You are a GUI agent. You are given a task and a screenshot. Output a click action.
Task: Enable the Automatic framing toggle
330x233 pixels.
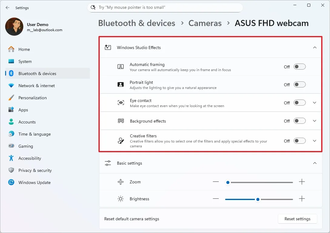[299, 67]
